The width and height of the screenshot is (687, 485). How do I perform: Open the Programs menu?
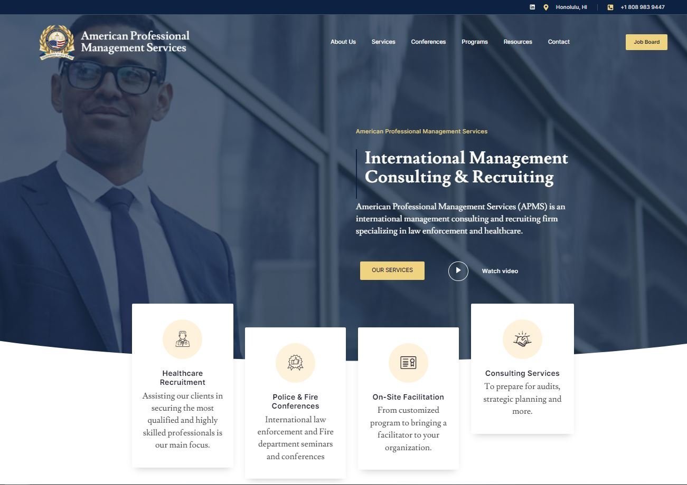click(x=475, y=42)
